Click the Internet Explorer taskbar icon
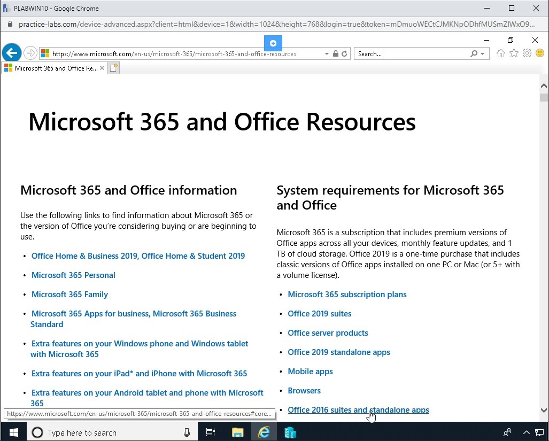This screenshot has height=441, width=549. (264, 432)
